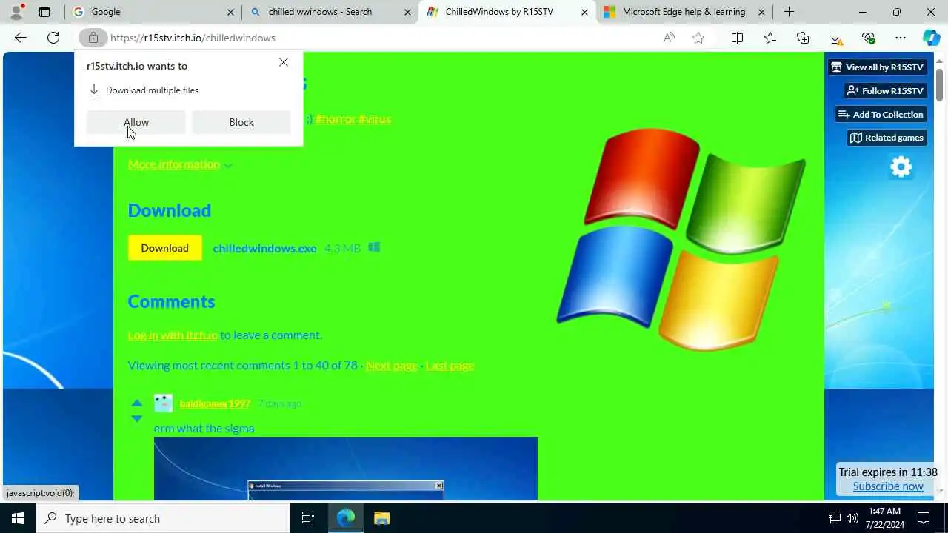948x533 pixels.
Task: Allow downloading multiple files
Action: point(136,122)
